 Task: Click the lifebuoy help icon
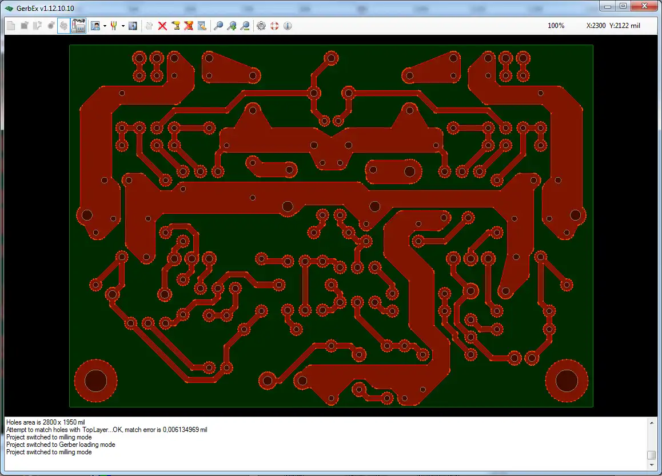pyautogui.click(x=274, y=26)
